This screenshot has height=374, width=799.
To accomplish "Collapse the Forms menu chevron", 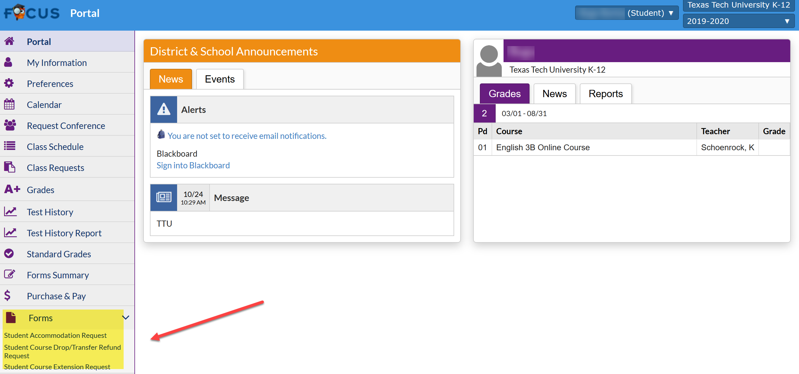I will click(126, 318).
